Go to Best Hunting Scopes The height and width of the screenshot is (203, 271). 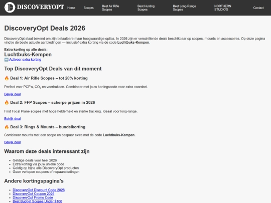coord(146,8)
